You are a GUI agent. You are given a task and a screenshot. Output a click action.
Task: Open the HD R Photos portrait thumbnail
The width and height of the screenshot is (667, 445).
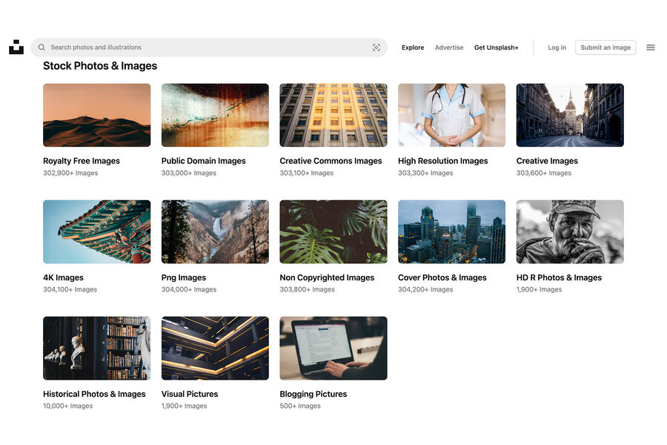click(570, 231)
